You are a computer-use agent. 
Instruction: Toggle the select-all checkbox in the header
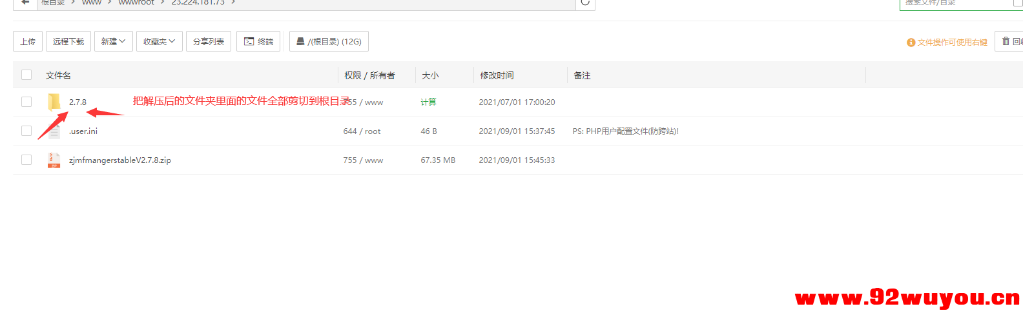click(x=26, y=75)
